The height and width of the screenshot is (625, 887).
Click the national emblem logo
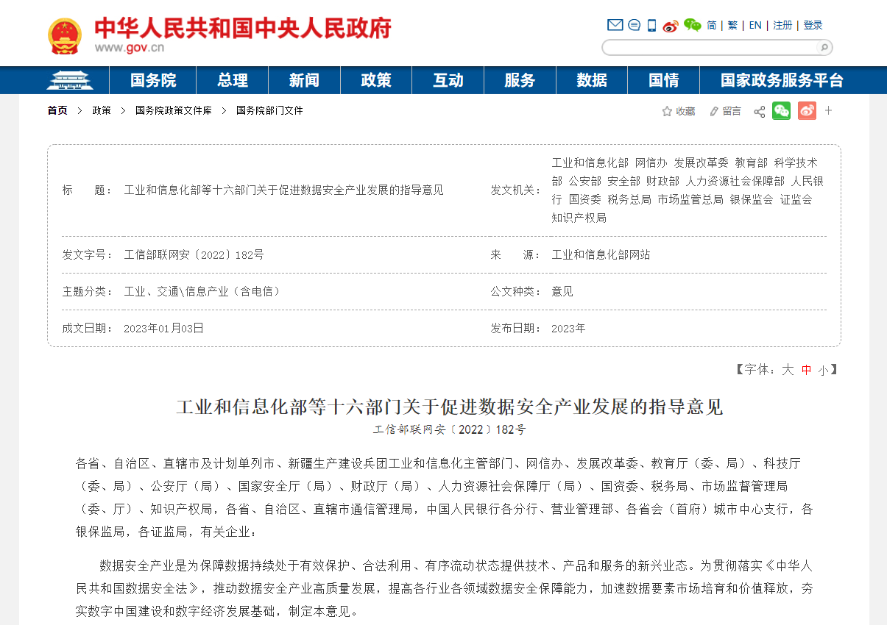click(x=65, y=36)
